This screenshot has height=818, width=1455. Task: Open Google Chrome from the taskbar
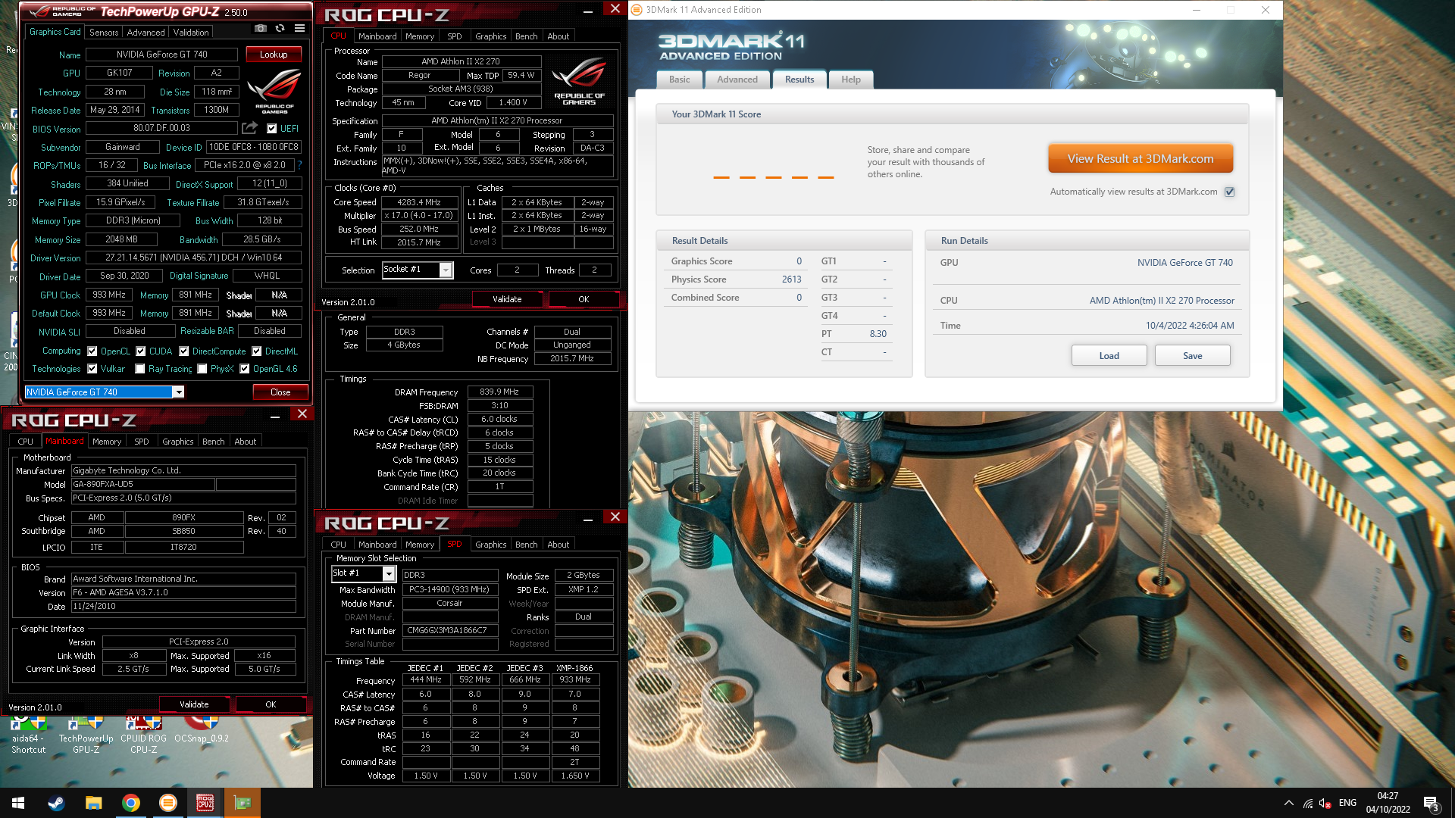tap(130, 803)
